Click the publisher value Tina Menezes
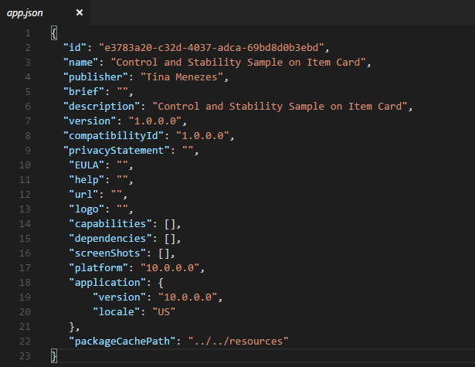 coord(182,77)
